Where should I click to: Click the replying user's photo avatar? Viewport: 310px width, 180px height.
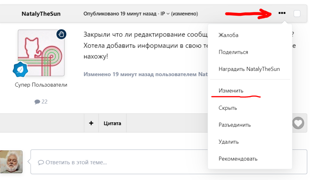[11, 162]
